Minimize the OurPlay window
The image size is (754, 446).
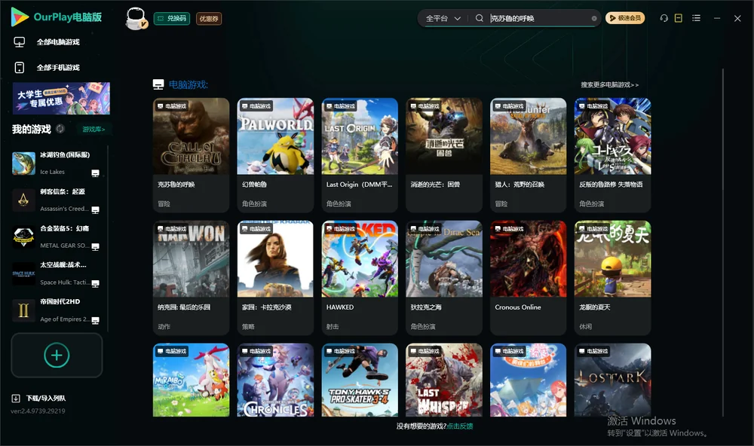(x=717, y=18)
